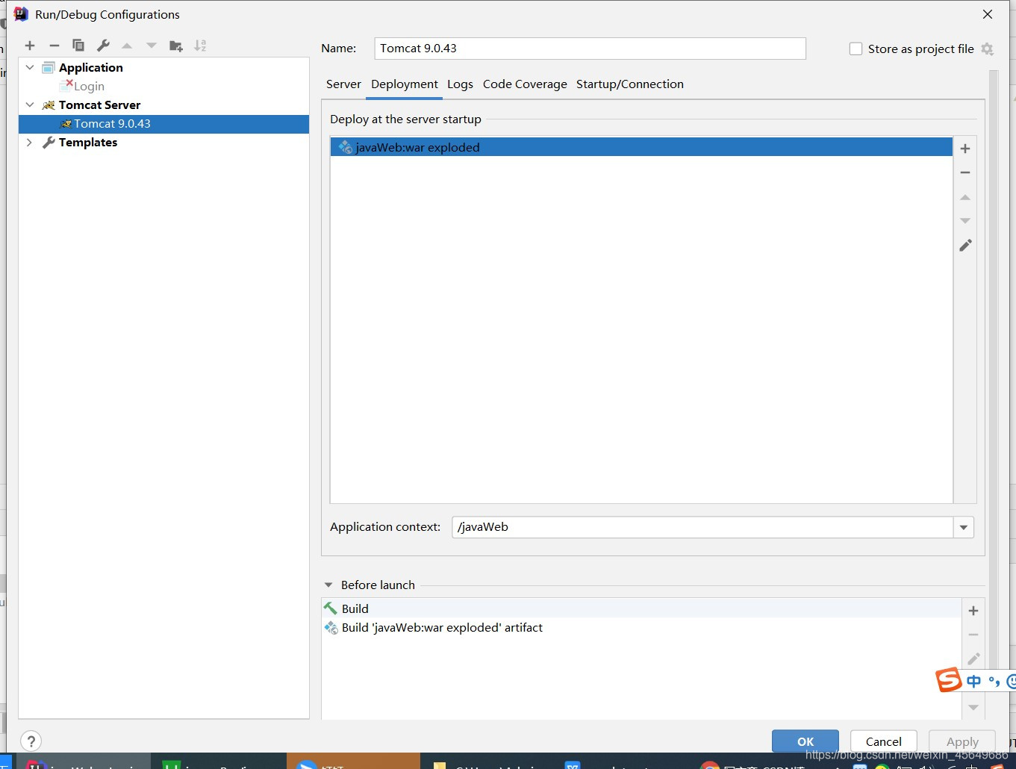Move configuration down in toolbar
Image resolution: width=1016 pixels, height=769 pixels.
(x=152, y=46)
